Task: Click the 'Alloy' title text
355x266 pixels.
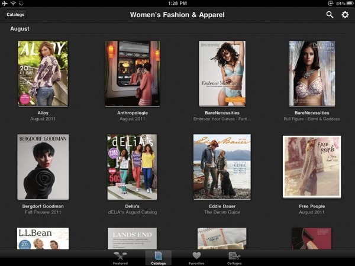Action: coord(43,113)
